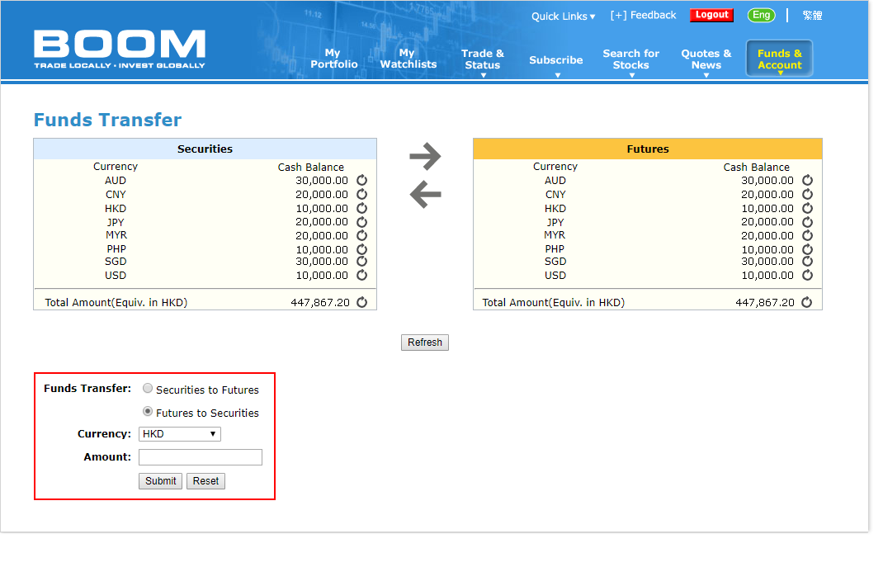The width and height of the screenshot is (883, 567).
Task: Refresh the Securities MYR cash balance
Action: (362, 235)
